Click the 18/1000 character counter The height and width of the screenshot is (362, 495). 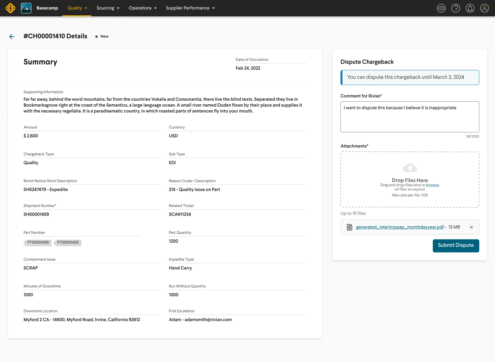click(x=472, y=136)
